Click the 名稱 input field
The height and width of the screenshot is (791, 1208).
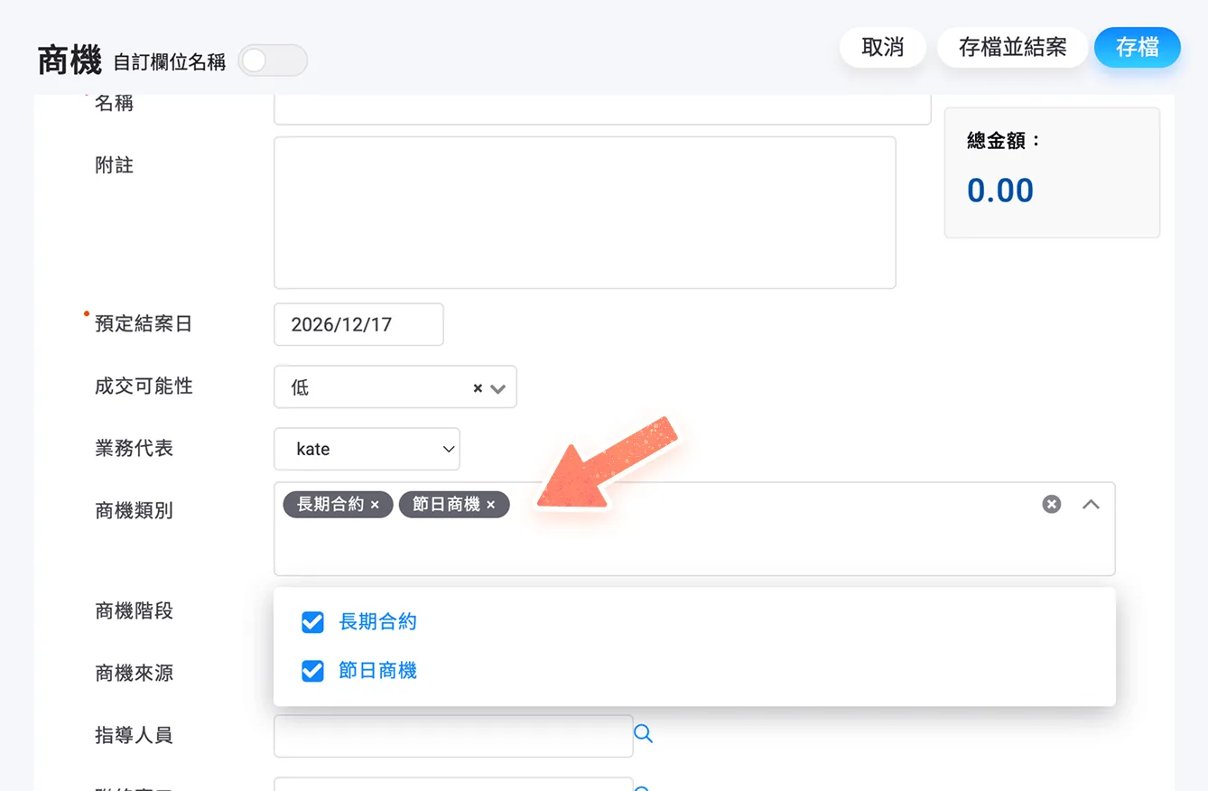click(x=602, y=108)
